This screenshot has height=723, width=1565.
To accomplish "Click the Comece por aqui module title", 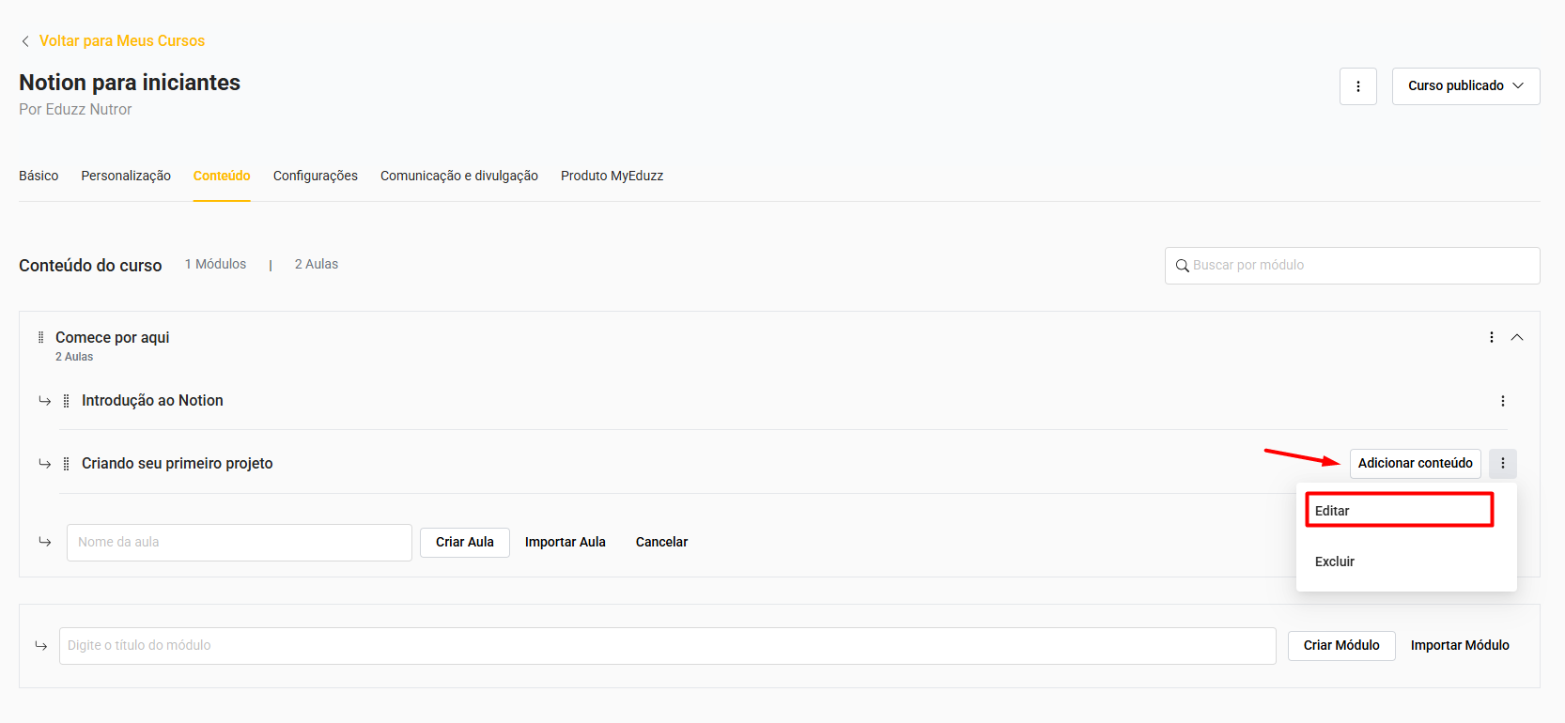I will click(x=113, y=337).
